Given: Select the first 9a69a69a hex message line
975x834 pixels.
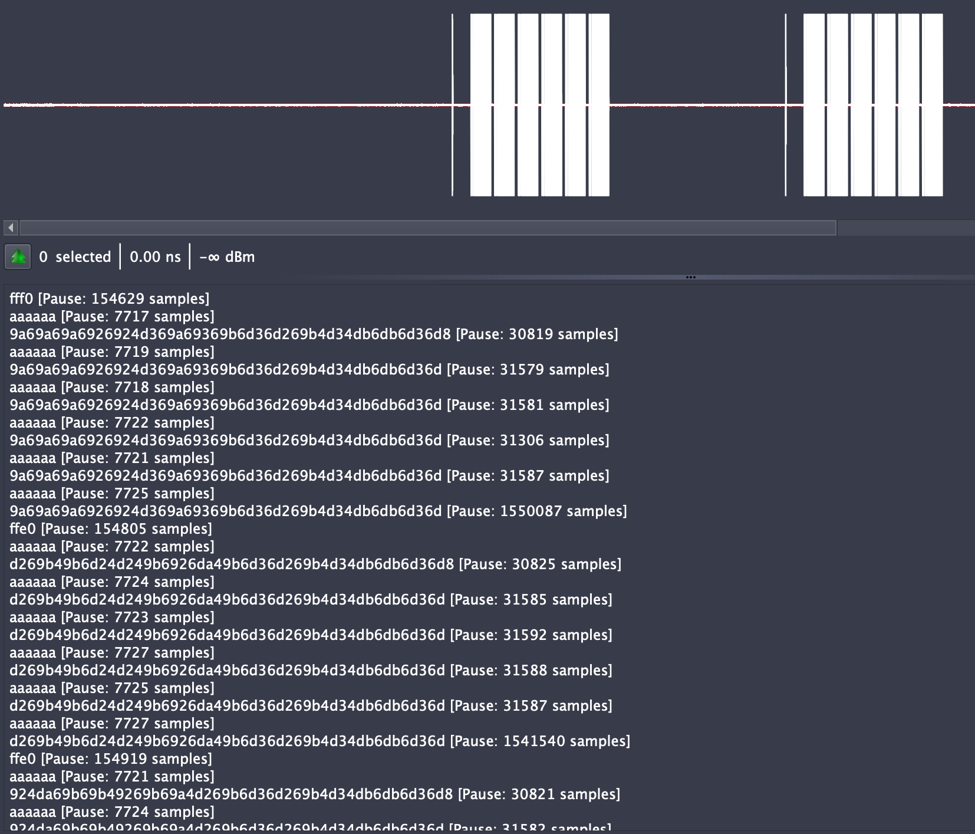Looking at the screenshot, I should click(x=312, y=334).
